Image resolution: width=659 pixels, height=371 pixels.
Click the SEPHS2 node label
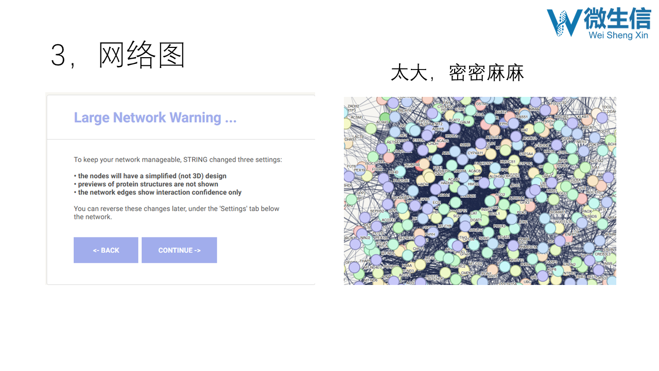coord(377,211)
